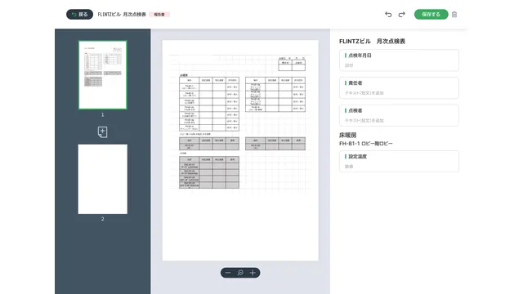Zoom in with the plus icon
Screen dimensions: 523x294
(x=253, y=273)
